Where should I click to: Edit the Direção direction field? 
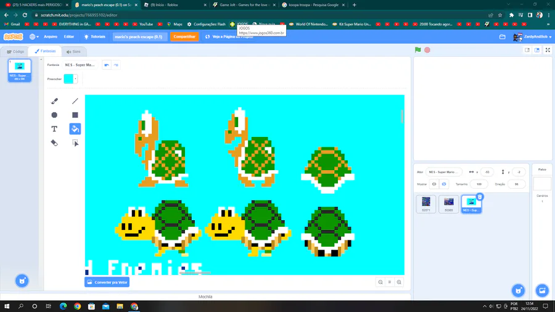click(516, 184)
